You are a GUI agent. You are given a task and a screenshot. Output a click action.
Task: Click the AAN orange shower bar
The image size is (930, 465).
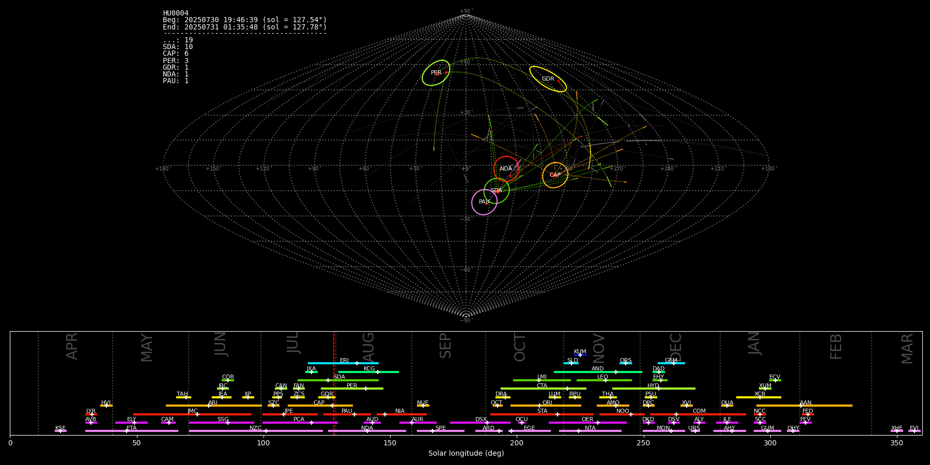point(804,406)
